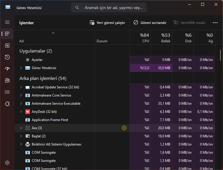Click the 35,1 MB memory cell

pyautogui.click(x=162, y=104)
